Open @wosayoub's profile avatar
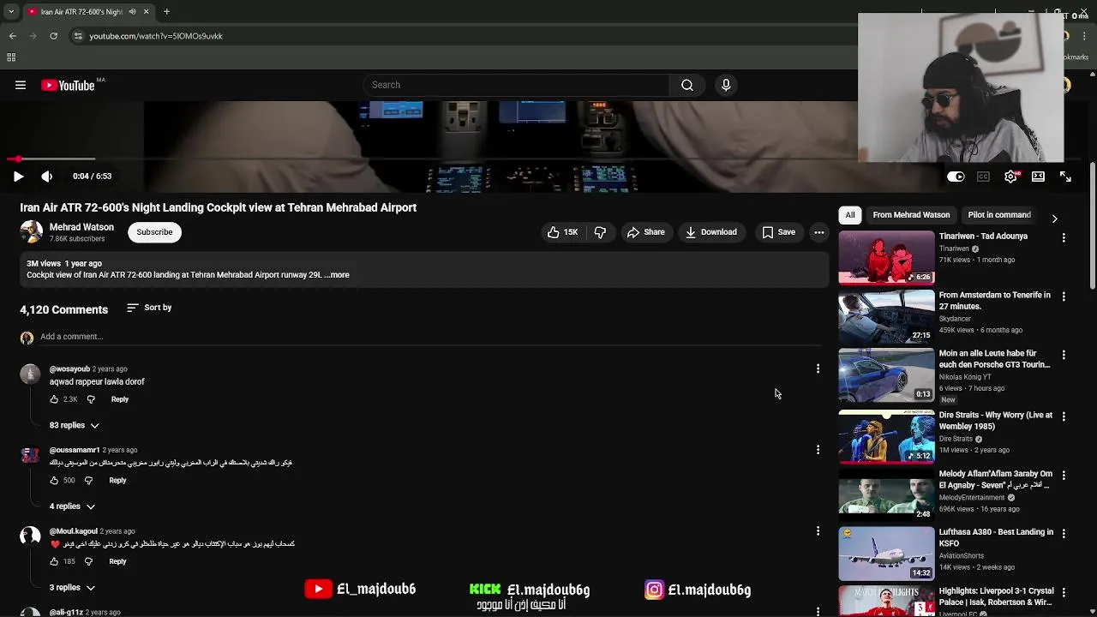The width and height of the screenshot is (1097, 617). coord(30,374)
